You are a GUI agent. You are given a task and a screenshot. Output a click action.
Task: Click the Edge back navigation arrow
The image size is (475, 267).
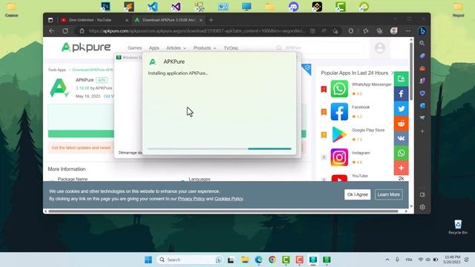click(x=51, y=31)
